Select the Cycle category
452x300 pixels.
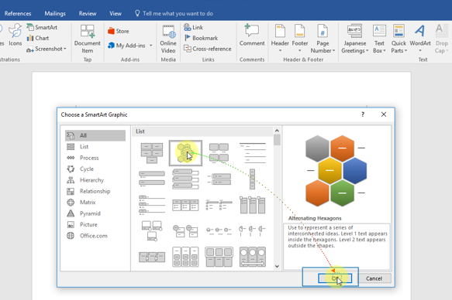click(x=95, y=169)
